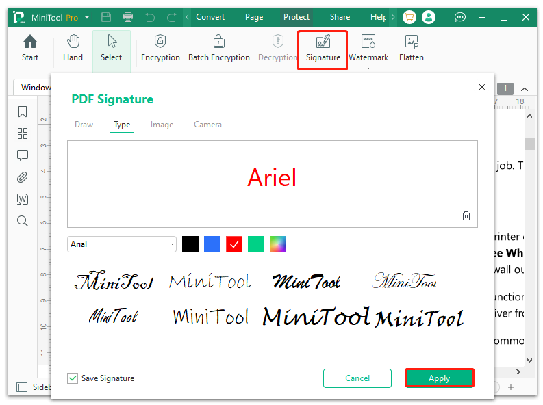Open the Page menu tab
This screenshot has height=405, width=543.
click(254, 17)
